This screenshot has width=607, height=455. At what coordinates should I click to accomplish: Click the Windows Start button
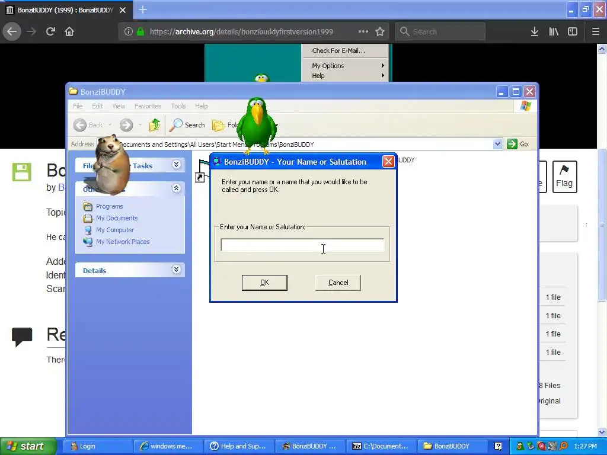pos(28,446)
